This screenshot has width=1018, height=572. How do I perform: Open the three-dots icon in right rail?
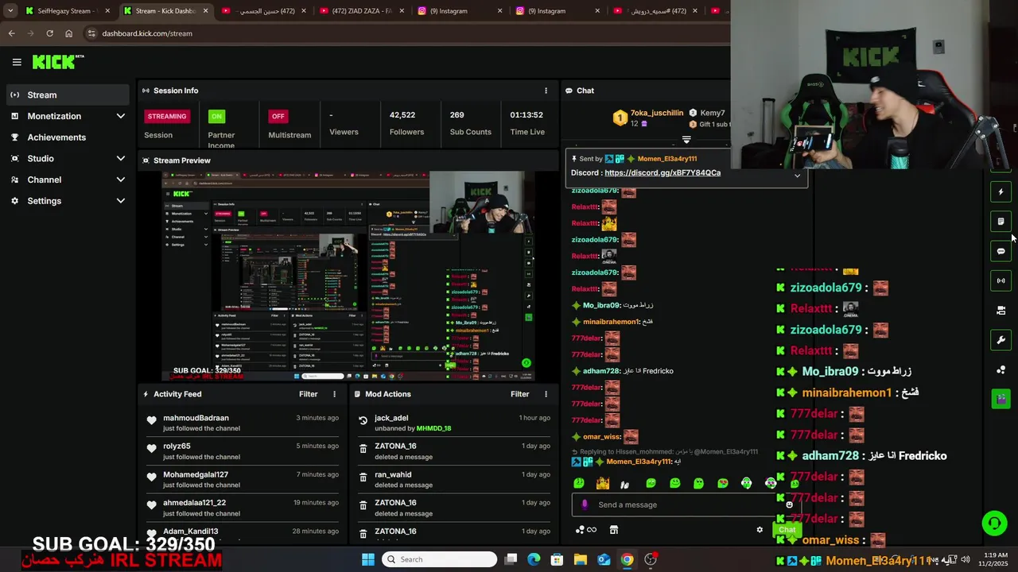click(x=1001, y=370)
